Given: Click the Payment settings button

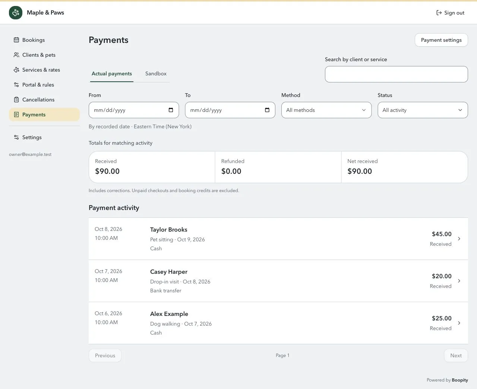Looking at the screenshot, I should [x=441, y=40].
